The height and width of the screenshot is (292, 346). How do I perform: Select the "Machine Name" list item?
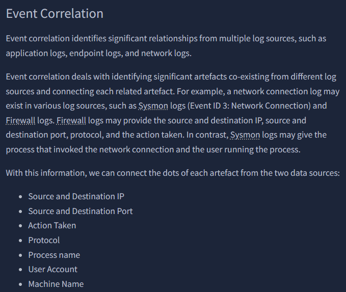pyautogui.click(x=56, y=284)
